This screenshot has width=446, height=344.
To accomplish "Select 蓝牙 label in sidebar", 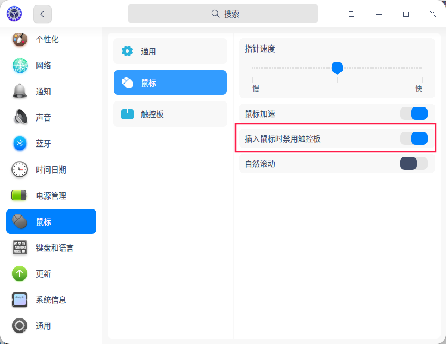I will 43,143.
